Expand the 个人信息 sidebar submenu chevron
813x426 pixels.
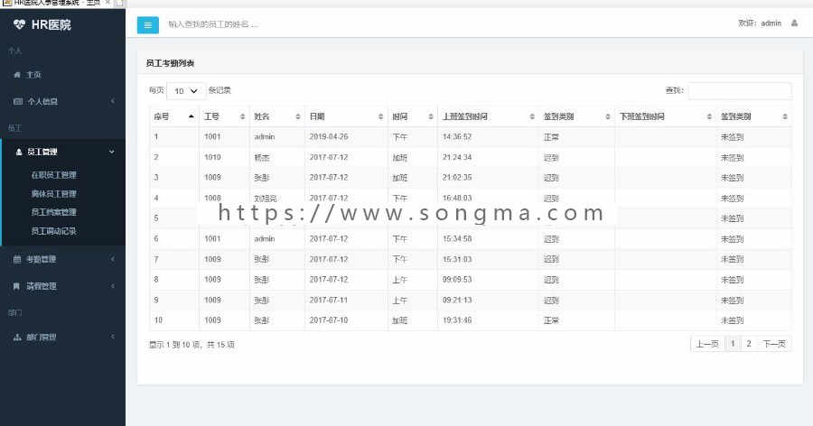point(113,101)
